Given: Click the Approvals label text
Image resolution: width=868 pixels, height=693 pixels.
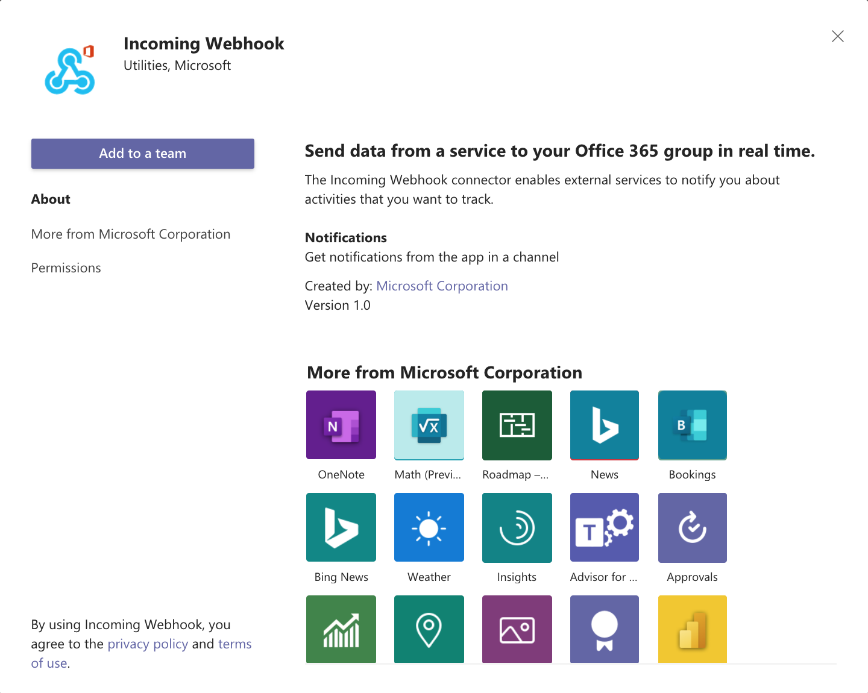Looking at the screenshot, I should [693, 577].
